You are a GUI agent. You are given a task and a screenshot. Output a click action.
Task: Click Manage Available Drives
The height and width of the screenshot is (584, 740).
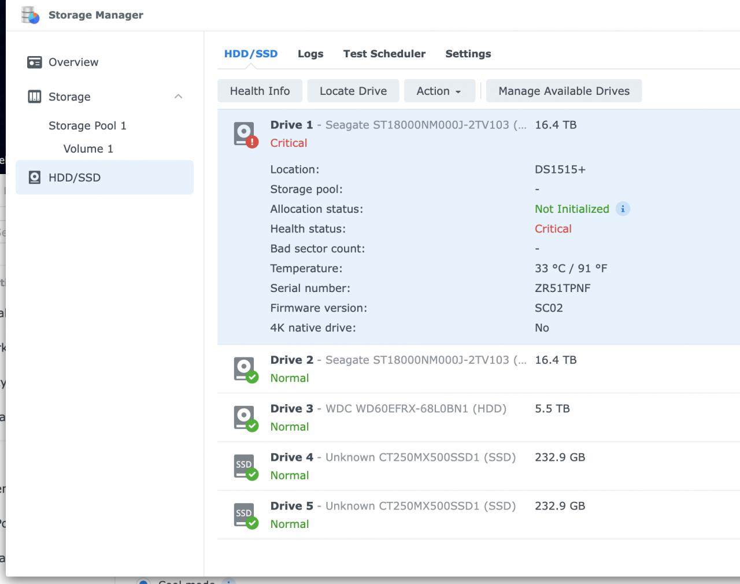pyautogui.click(x=564, y=91)
